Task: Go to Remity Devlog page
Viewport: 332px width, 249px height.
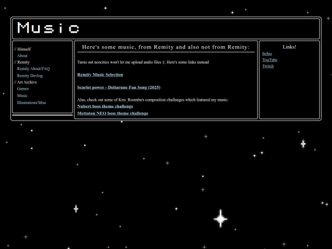Action: tap(30, 76)
